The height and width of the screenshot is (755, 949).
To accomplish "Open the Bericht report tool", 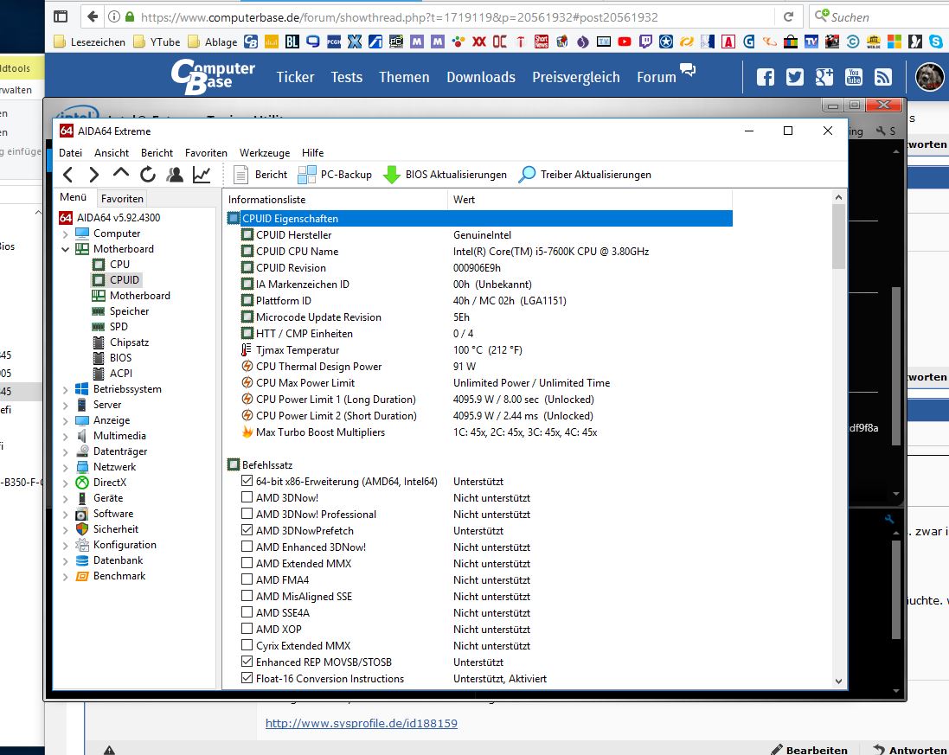I will pos(261,175).
